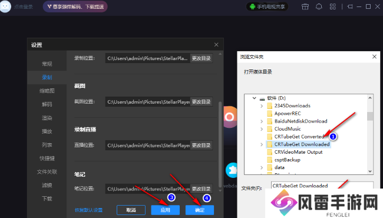Open the General settings tab
This screenshot has width=383, height=218.
click(x=47, y=64)
